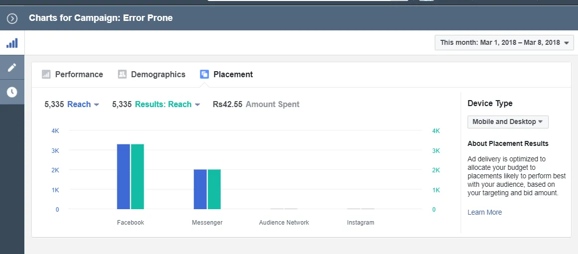
Task: Open the charts bar-graph sidebar icon
Action: (x=12, y=43)
